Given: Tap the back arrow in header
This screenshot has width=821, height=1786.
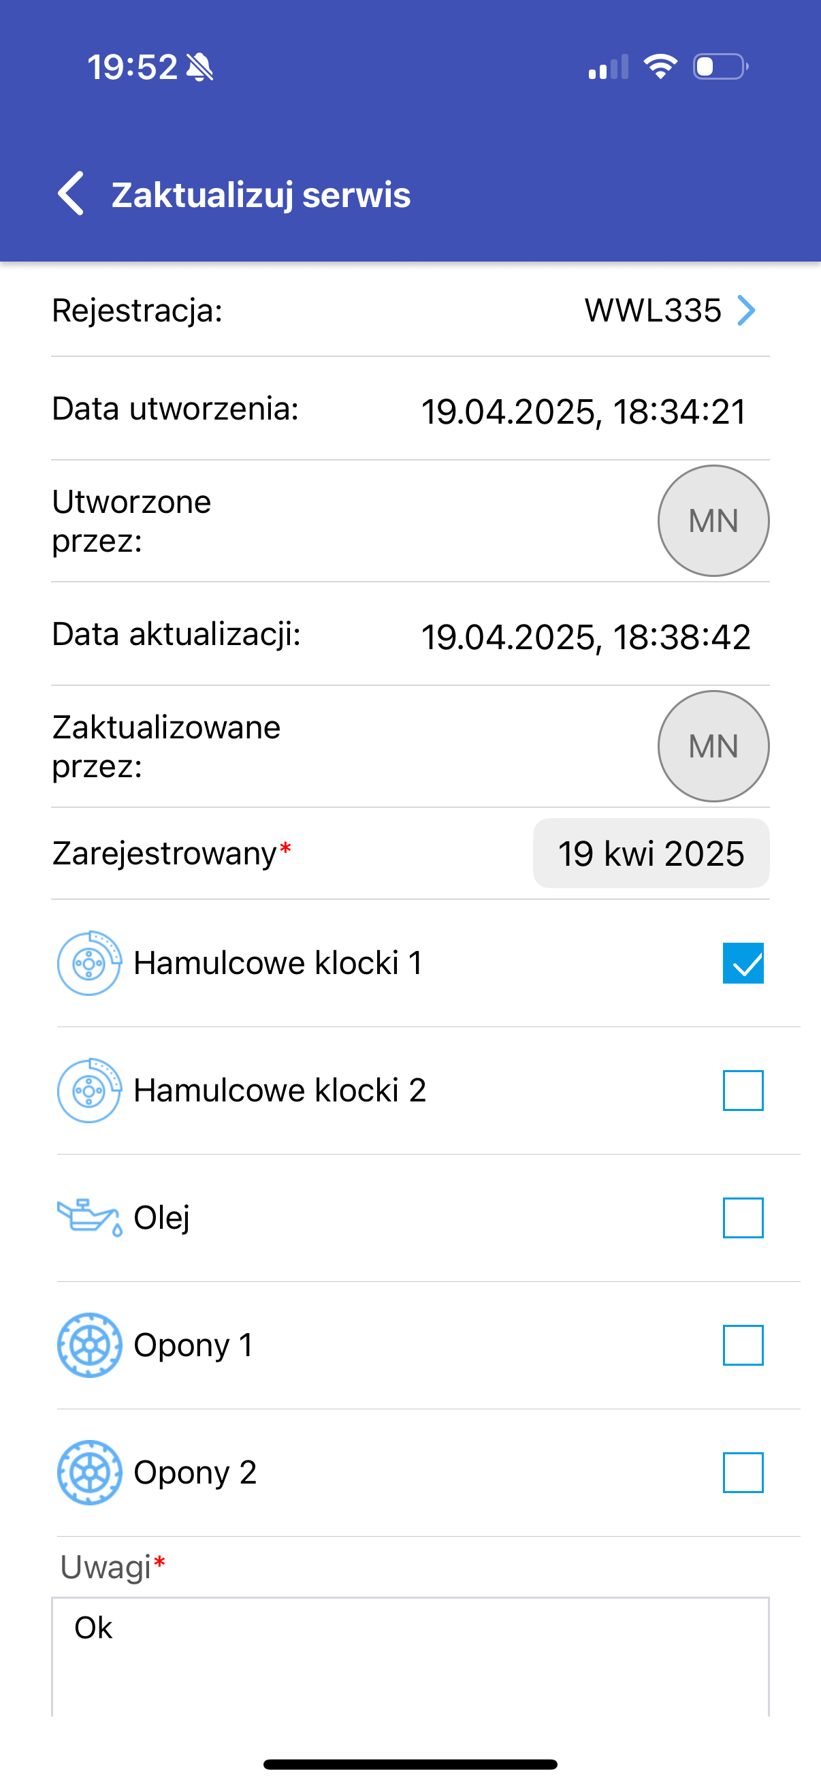Looking at the screenshot, I should (x=71, y=193).
